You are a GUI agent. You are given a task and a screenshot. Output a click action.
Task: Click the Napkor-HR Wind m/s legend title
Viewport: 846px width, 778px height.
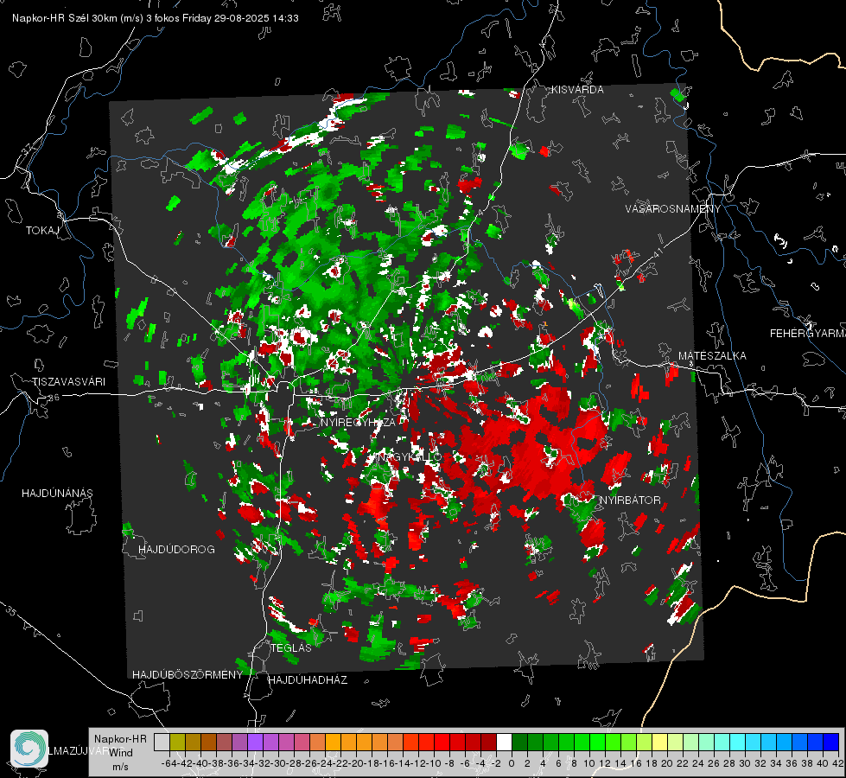120,753
